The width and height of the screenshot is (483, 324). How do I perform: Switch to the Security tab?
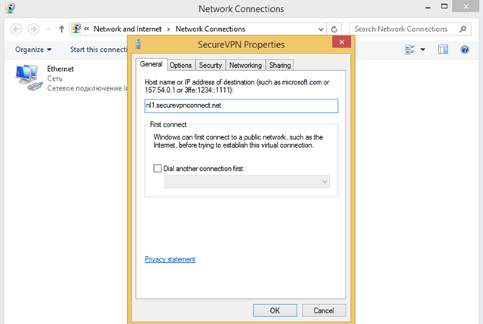click(211, 65)
